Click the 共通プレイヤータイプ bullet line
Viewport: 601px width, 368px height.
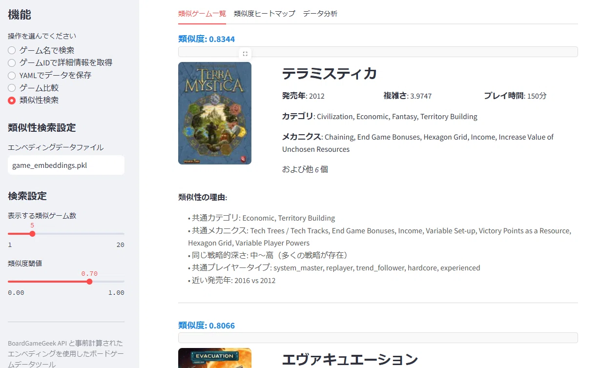pos(334,268)
